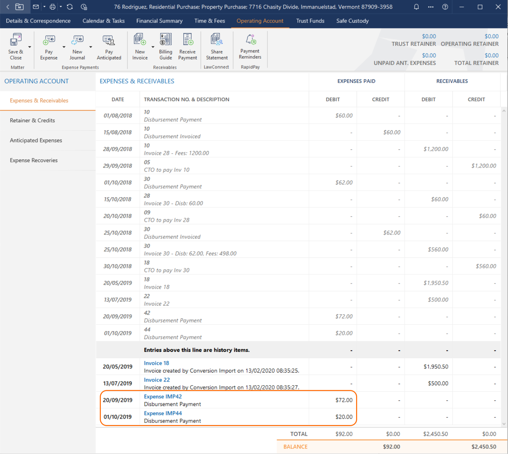Viewport: 508px width, 454px height.
Task: Open the notifications bell
Action: pyautogui.click(x=416, y=7)
